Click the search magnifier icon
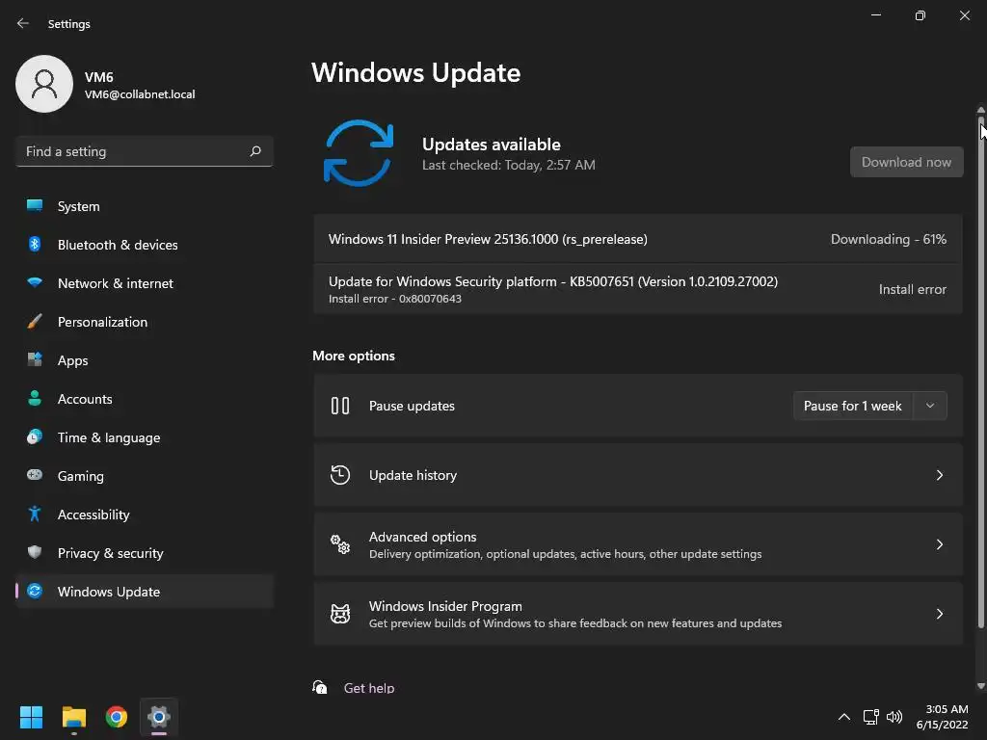The image size is (987, 740). 255,151
